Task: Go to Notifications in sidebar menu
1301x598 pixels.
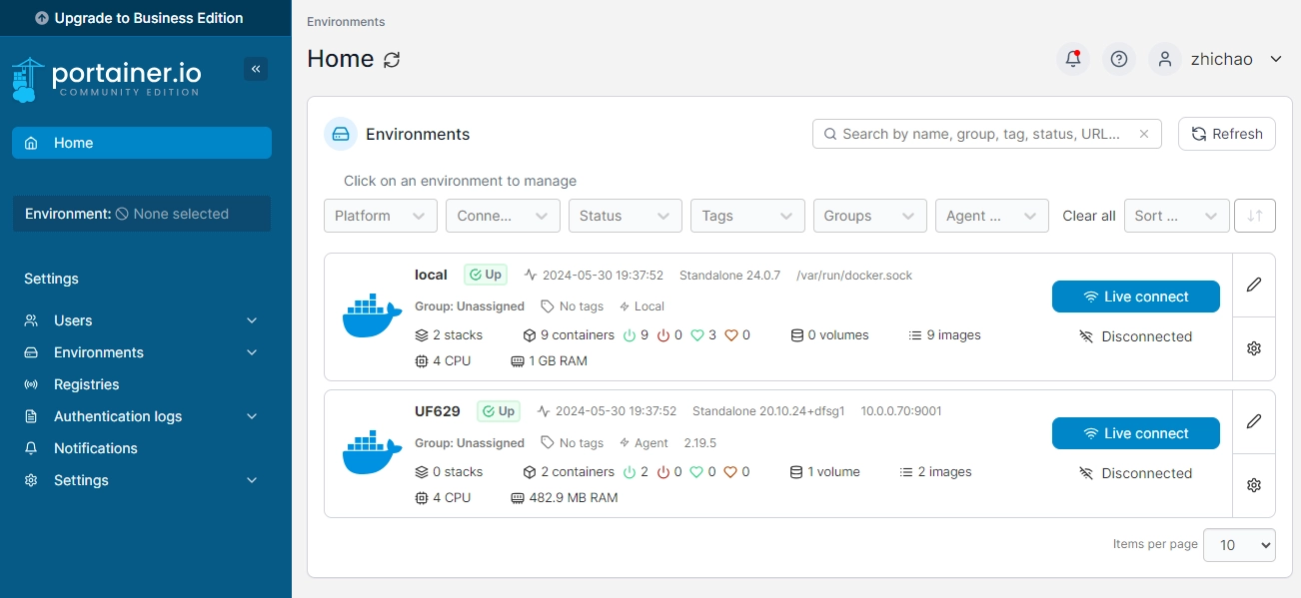Action: (95, 448)
